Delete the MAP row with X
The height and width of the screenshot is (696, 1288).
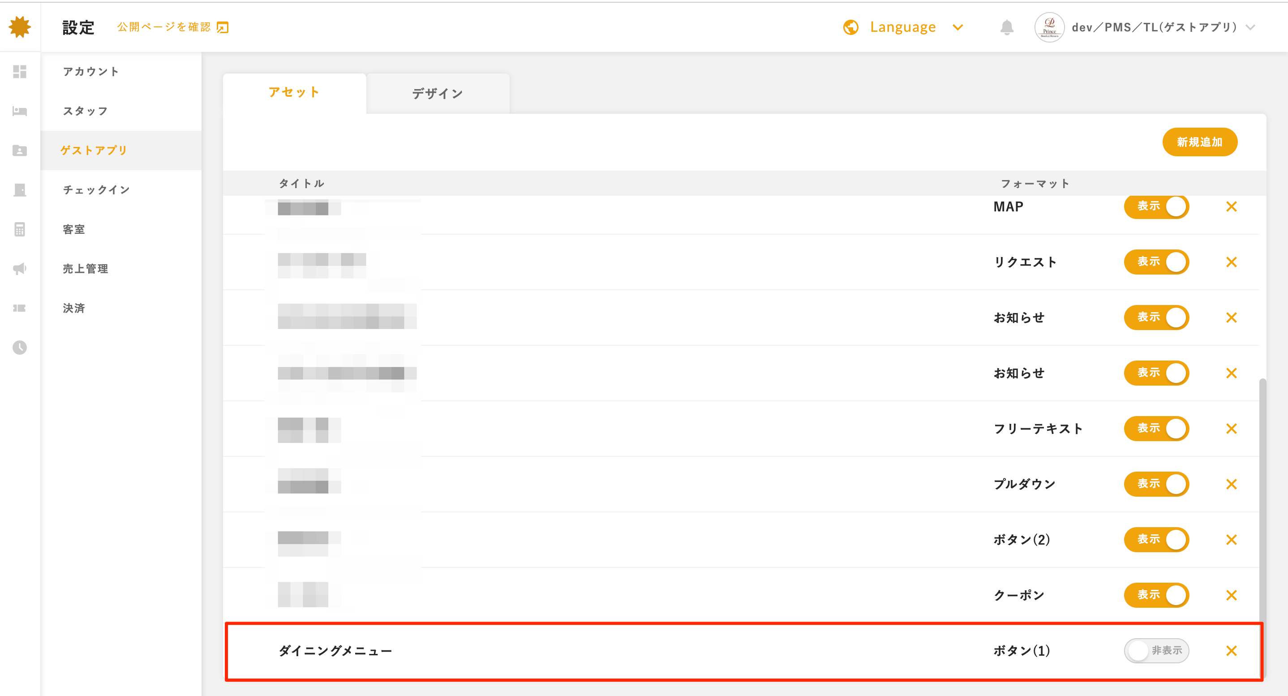(x=1232, y=206)
